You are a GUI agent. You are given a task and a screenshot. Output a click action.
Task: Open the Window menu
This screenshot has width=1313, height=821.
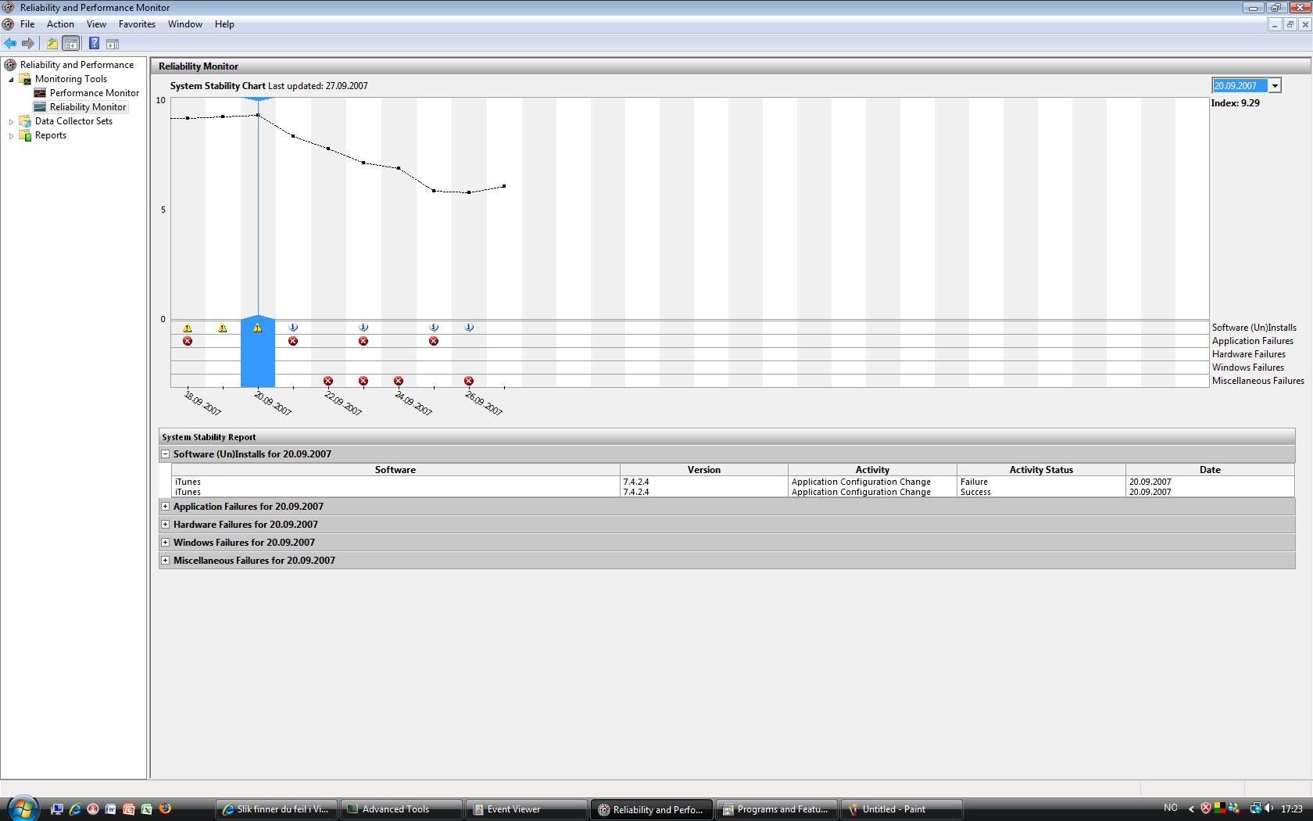pos(185,24)
